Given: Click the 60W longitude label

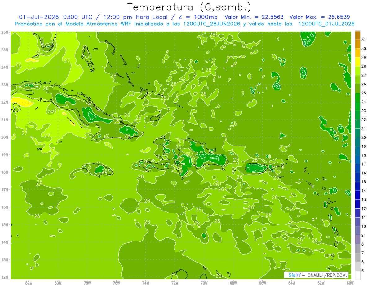Looking at the screenshot, I should click(x=350, y=283).
